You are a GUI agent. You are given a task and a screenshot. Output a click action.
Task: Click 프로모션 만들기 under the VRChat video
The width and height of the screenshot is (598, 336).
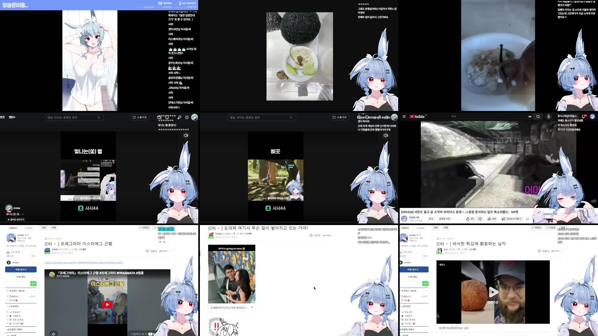pyautogui.click(x=511, y=219)
